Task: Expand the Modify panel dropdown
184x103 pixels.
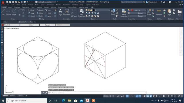Action: (42, 19)
